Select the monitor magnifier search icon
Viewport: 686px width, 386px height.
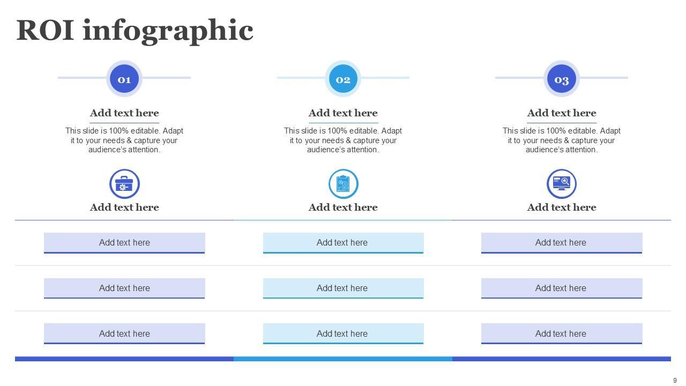coord(561,184)
